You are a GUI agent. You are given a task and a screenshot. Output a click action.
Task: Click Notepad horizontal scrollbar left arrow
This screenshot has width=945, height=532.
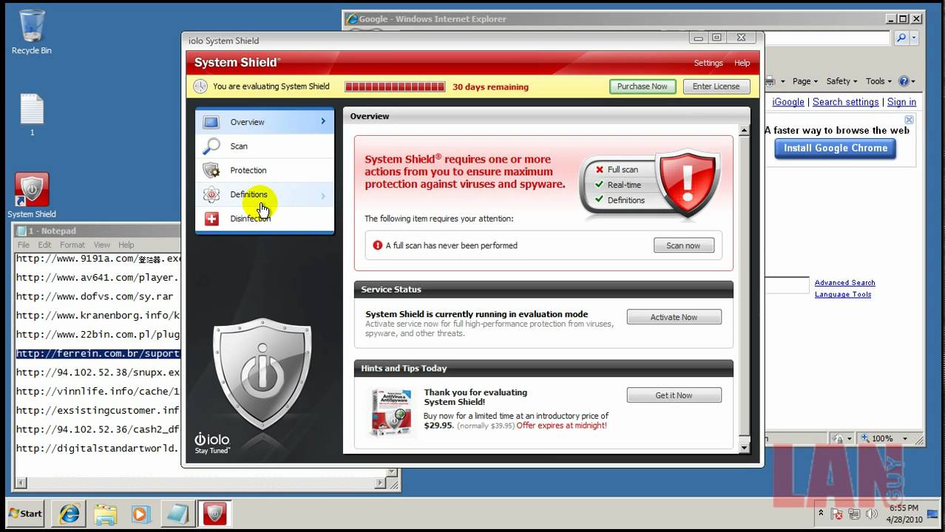[21, 483]
